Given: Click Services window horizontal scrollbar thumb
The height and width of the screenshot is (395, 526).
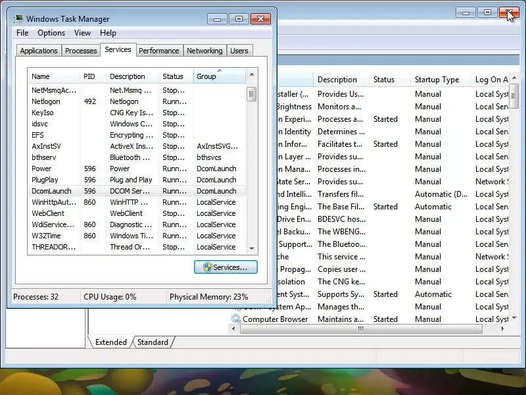Looking at the screenshot, I should pos(361,329).
